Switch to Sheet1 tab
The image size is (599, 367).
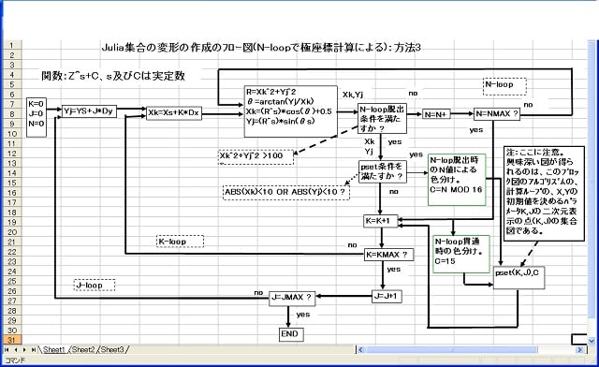(54, 349)
